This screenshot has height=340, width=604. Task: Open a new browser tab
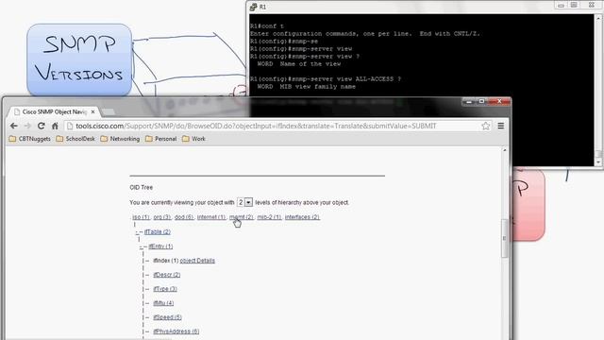109,111
